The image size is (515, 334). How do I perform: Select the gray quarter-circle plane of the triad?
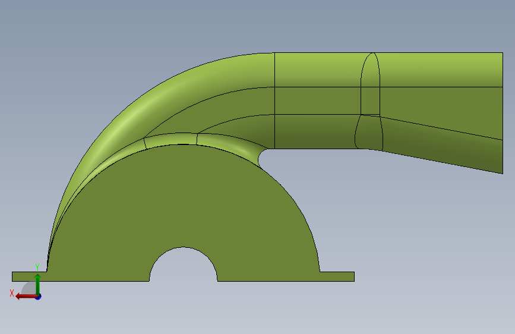click(30, 288)
